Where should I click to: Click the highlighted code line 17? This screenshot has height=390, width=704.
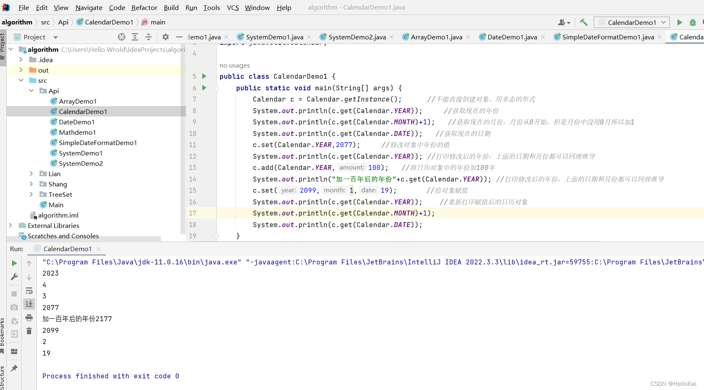(x=344, y=213)
